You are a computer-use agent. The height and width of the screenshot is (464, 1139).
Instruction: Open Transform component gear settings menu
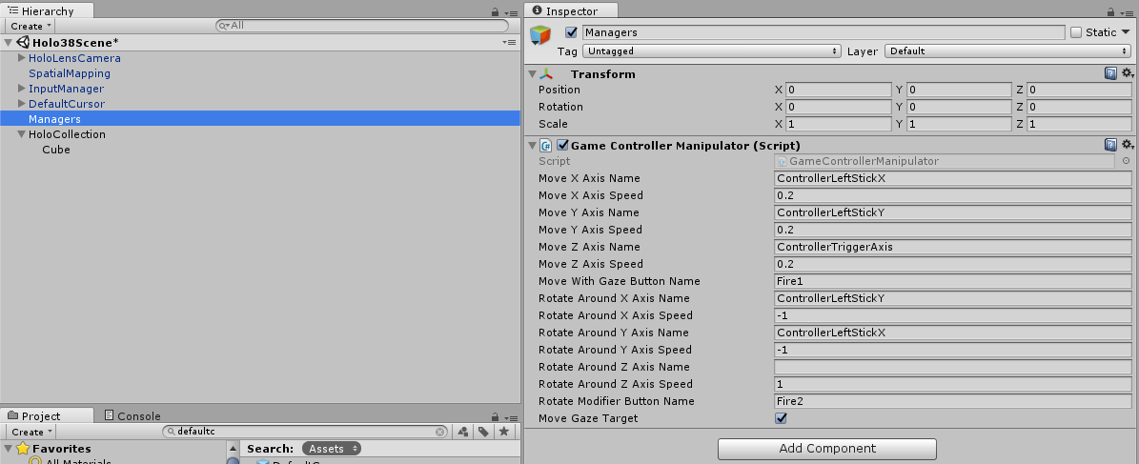click(x=1127, y=73)
